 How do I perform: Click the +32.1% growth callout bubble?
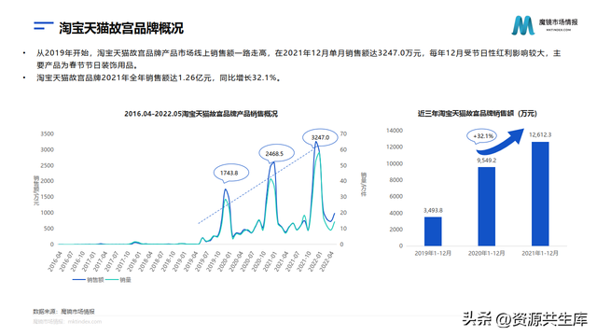482,136
